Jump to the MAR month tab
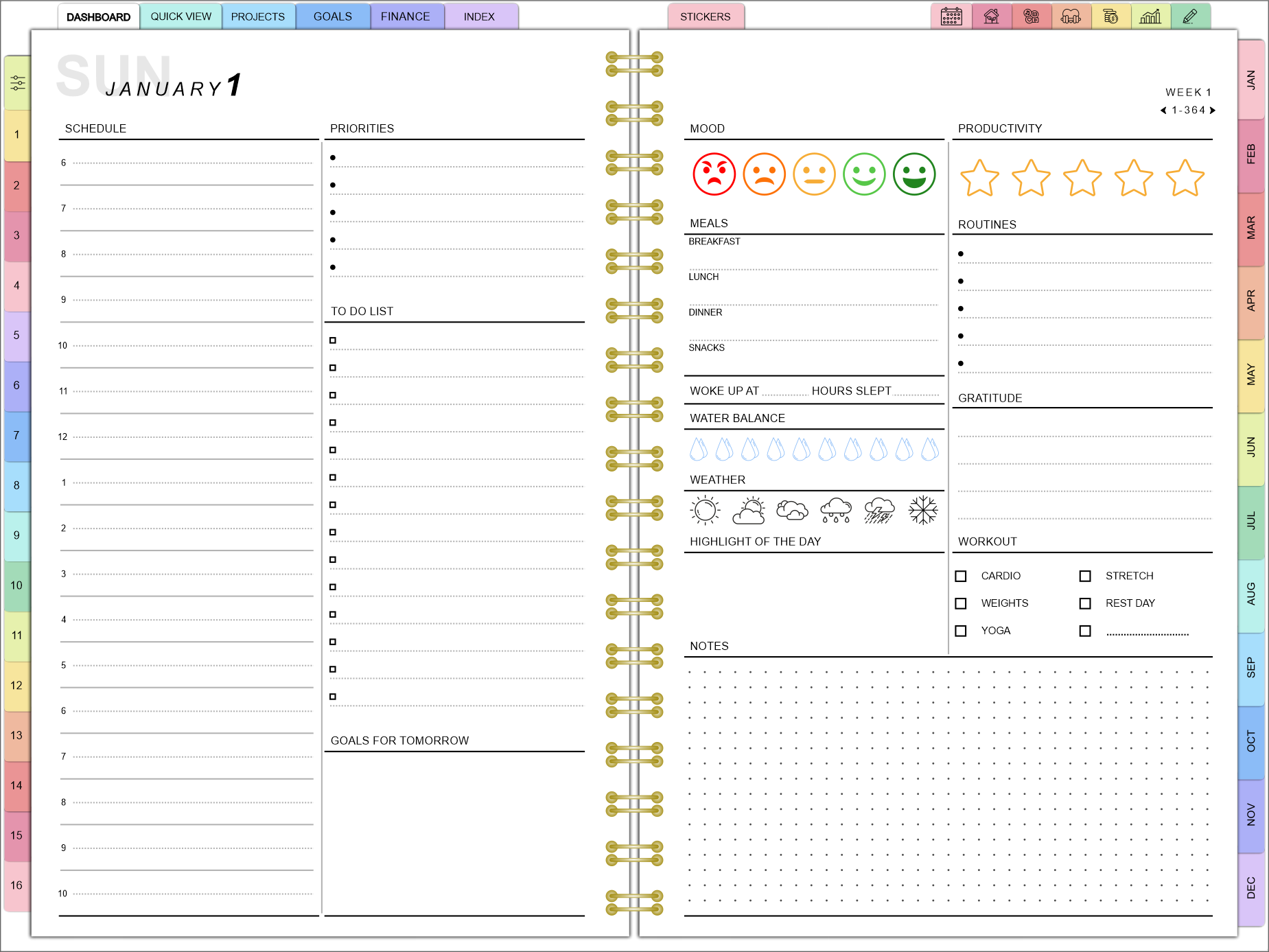The image size is (1269, 952). pyautogui.click(x=1251, y=228)
